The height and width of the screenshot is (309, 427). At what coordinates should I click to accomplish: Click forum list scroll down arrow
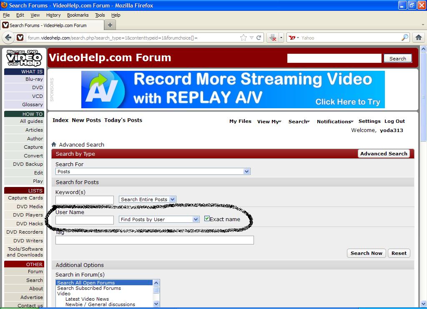[x=156, y=304]
